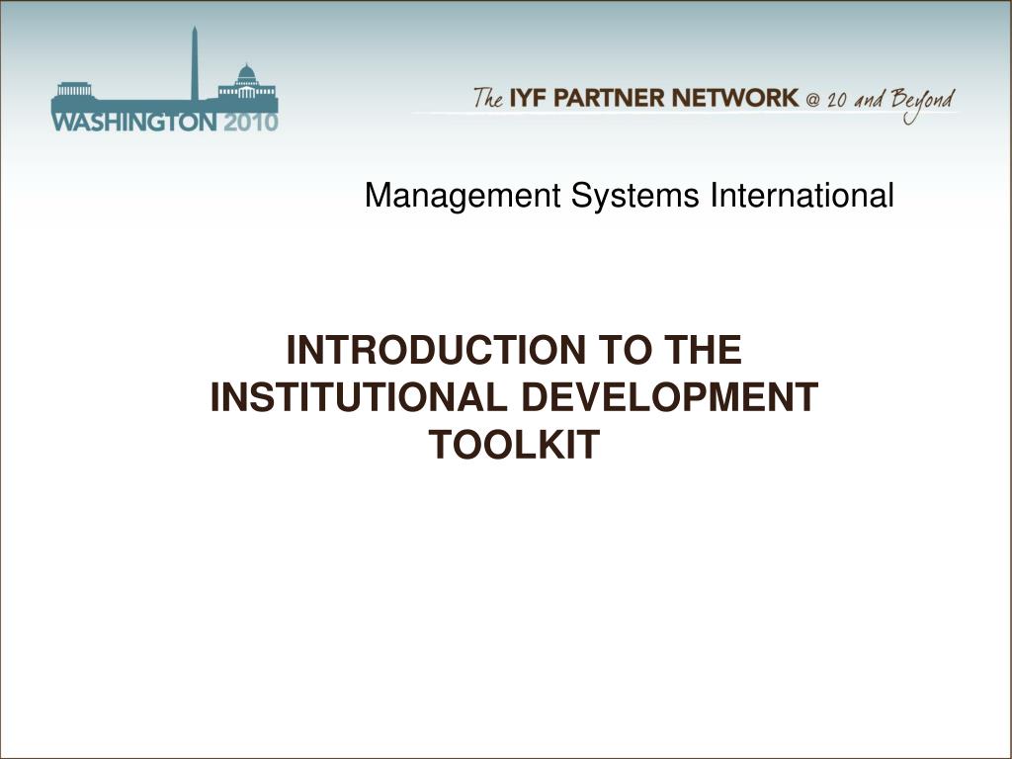The image size is (1012, 759).
Task: Select the 'Management Systems International' subtitle
Action: coord(630,195)
